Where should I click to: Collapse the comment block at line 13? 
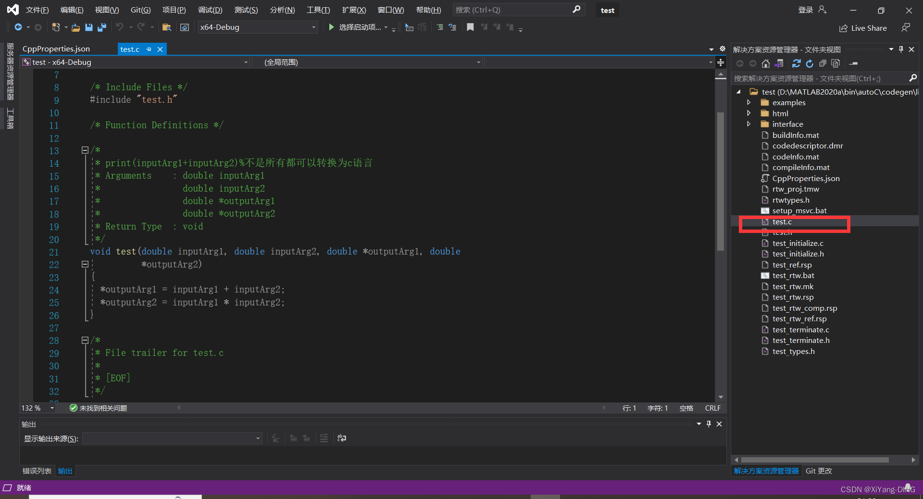tap(84, 150)
